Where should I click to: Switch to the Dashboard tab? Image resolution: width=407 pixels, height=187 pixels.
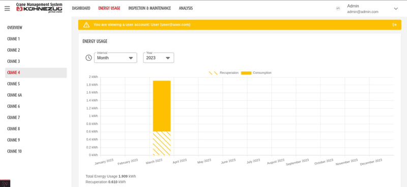click(x=81, y=8)
